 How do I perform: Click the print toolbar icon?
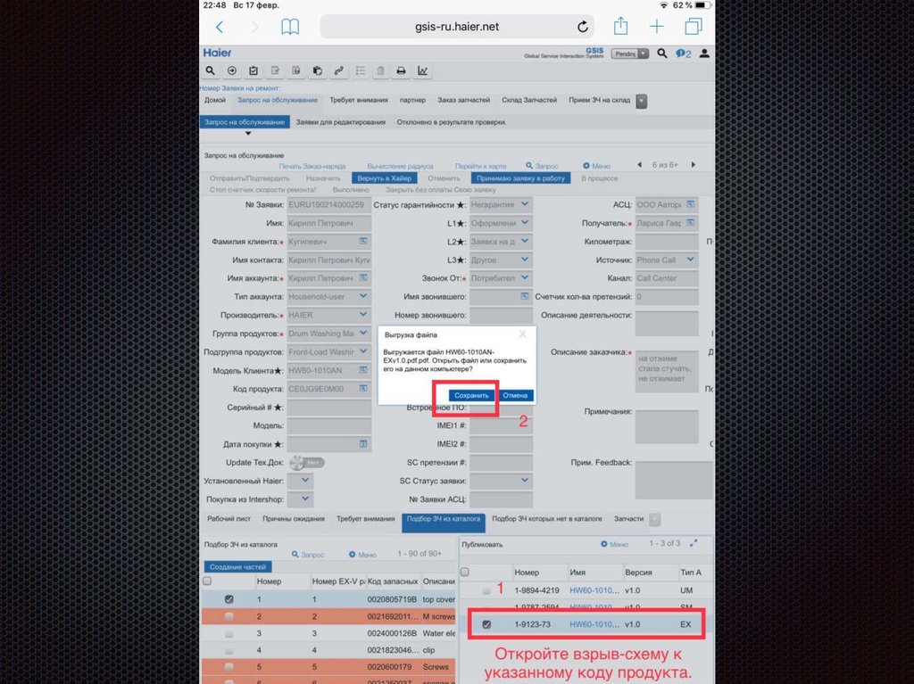401,70
